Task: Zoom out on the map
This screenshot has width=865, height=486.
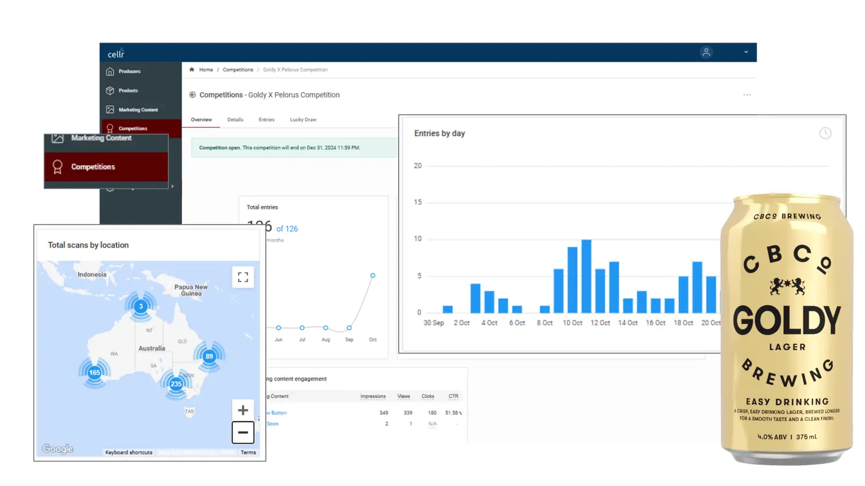Action: [243, 432]
